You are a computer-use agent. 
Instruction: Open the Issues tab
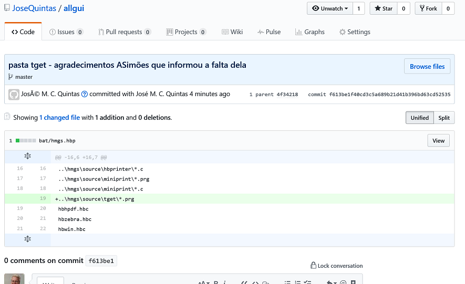click(x=66, y=32)
